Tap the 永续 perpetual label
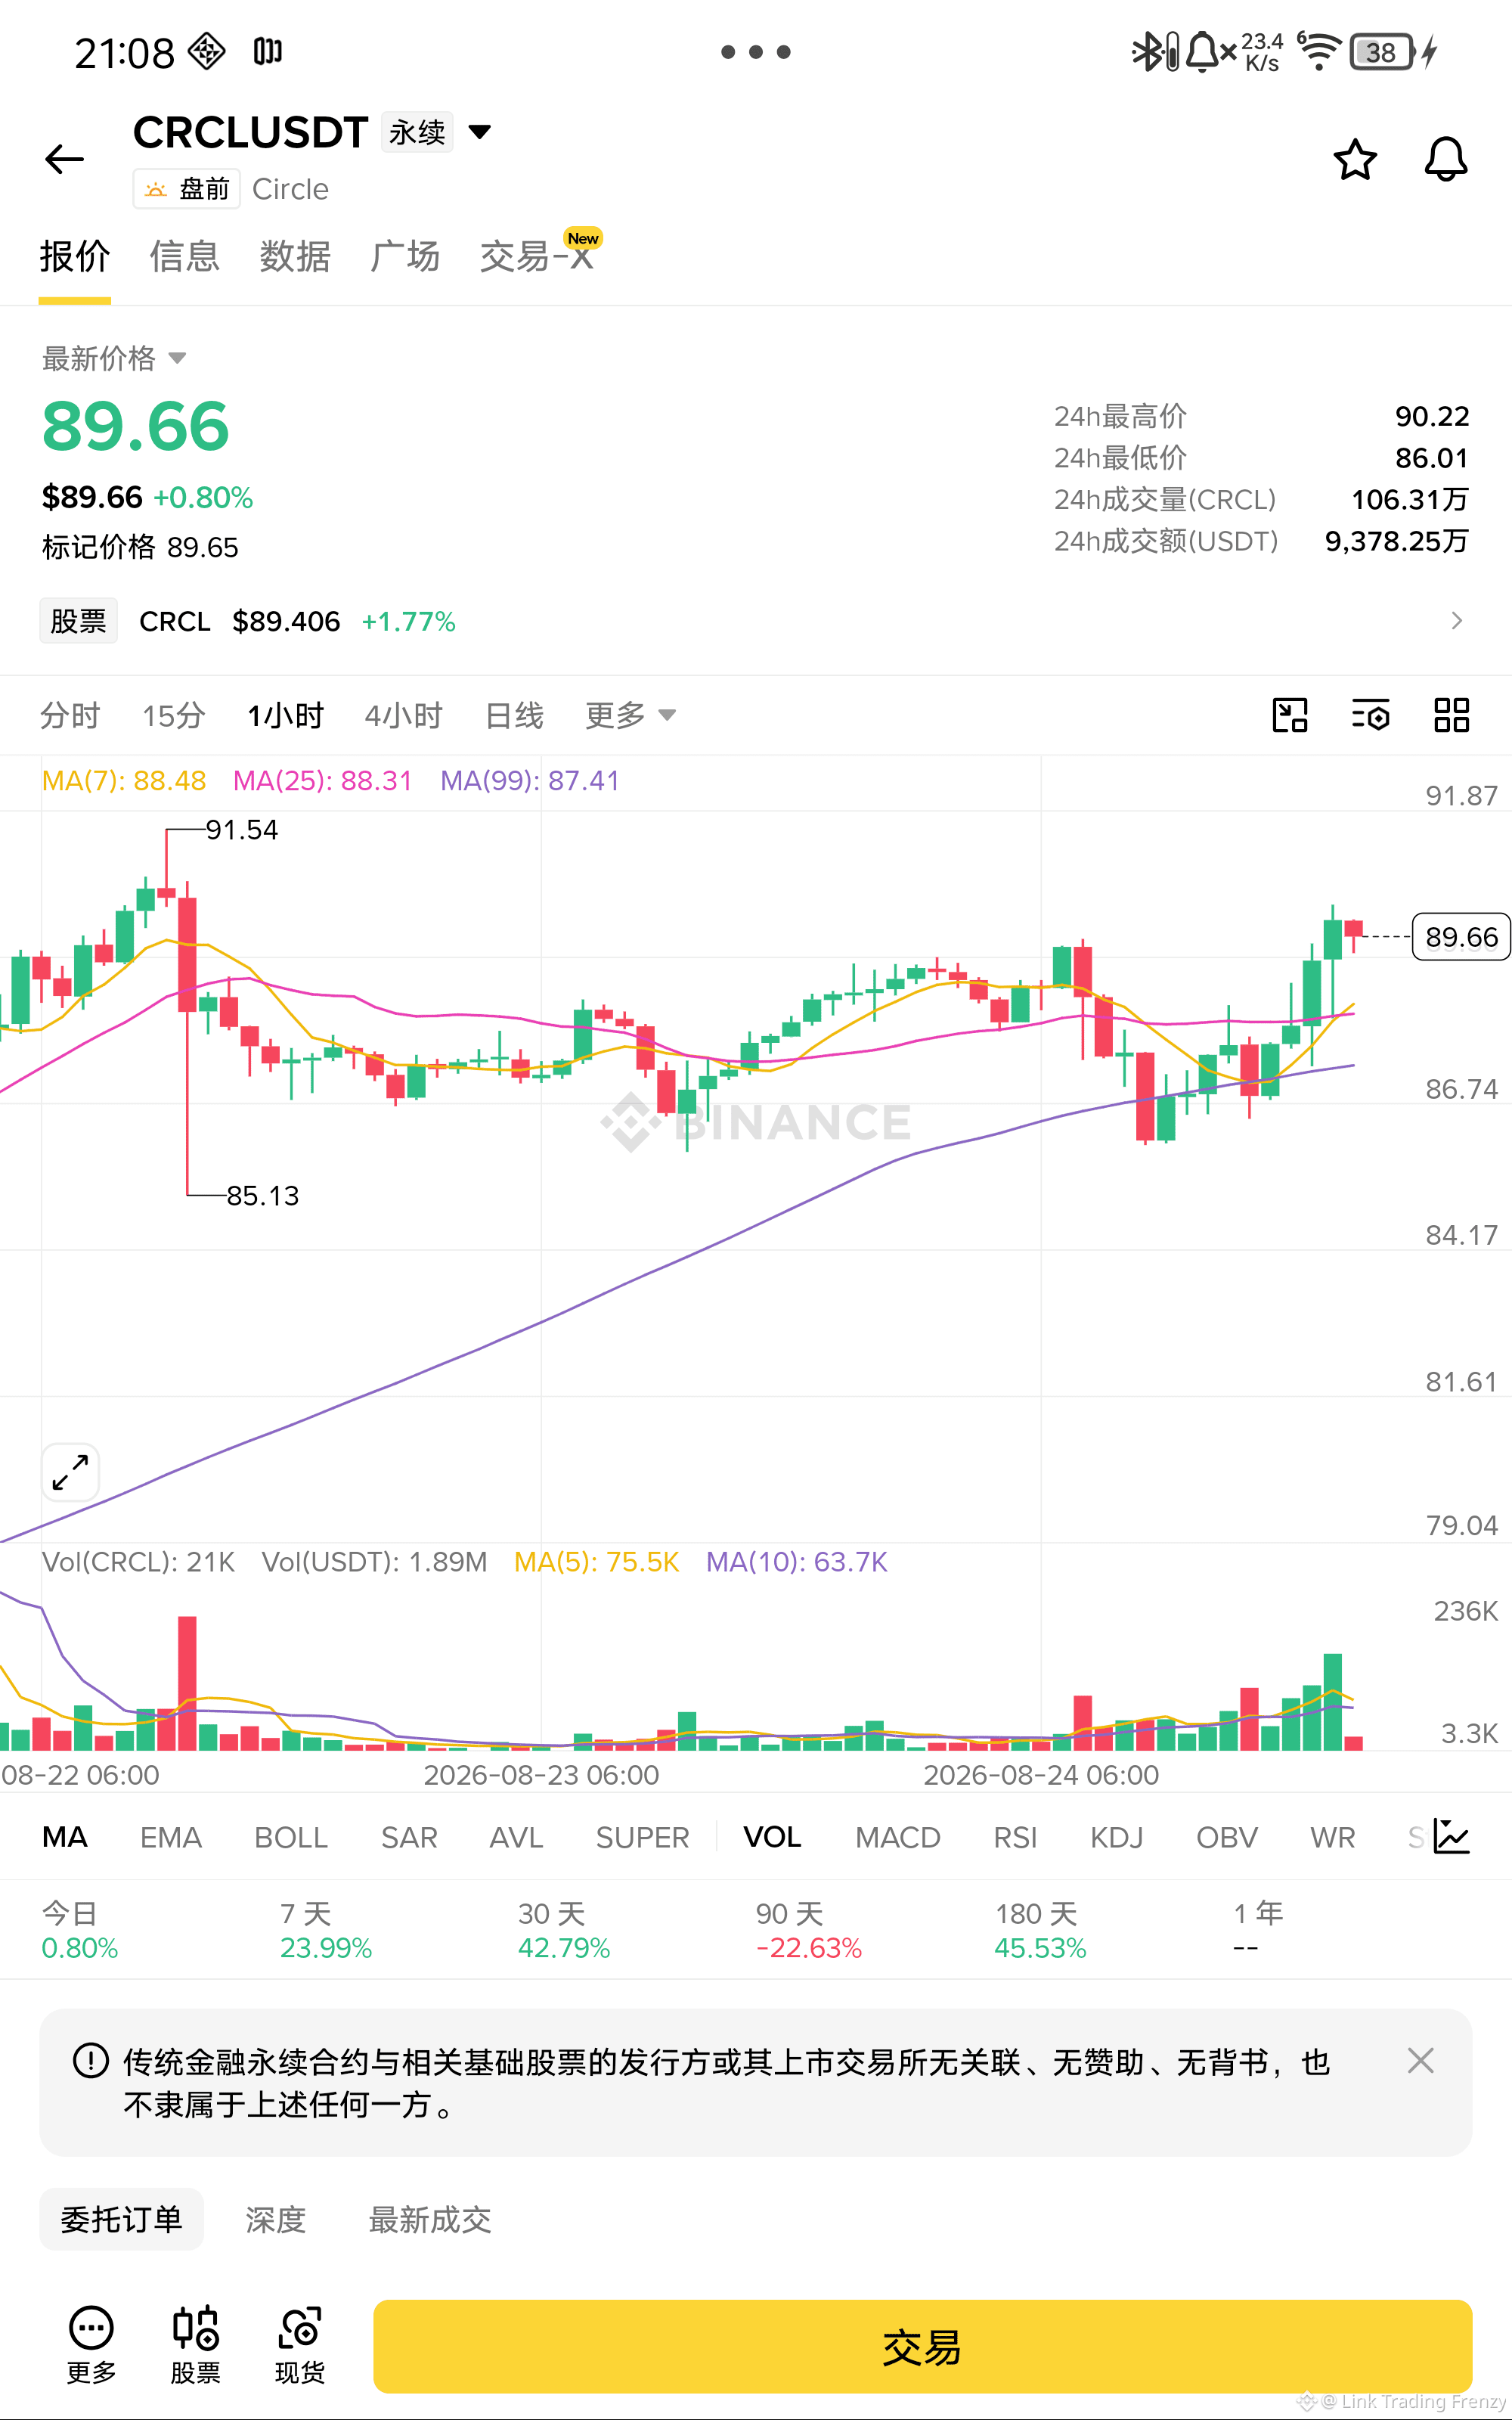The height and width of the screenshot is (2420, 1512). click(x=417, y=132)
